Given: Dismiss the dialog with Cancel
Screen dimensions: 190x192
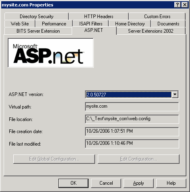Looking at the screenshot, I should tap(106, 183).
